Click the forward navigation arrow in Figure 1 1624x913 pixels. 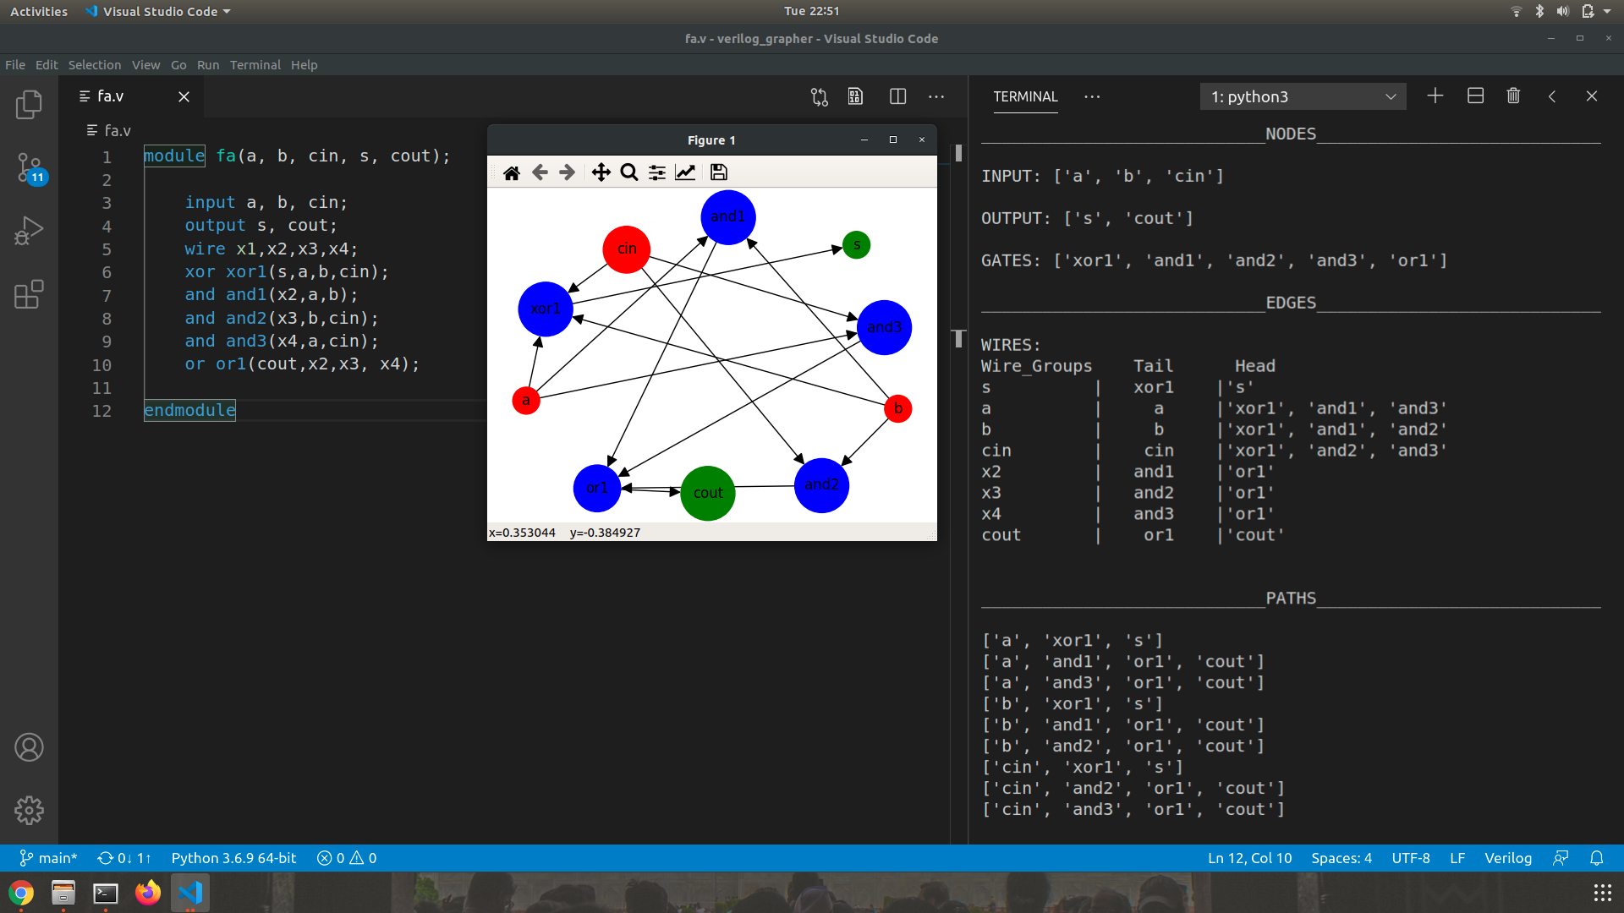[x=566, y=172]
